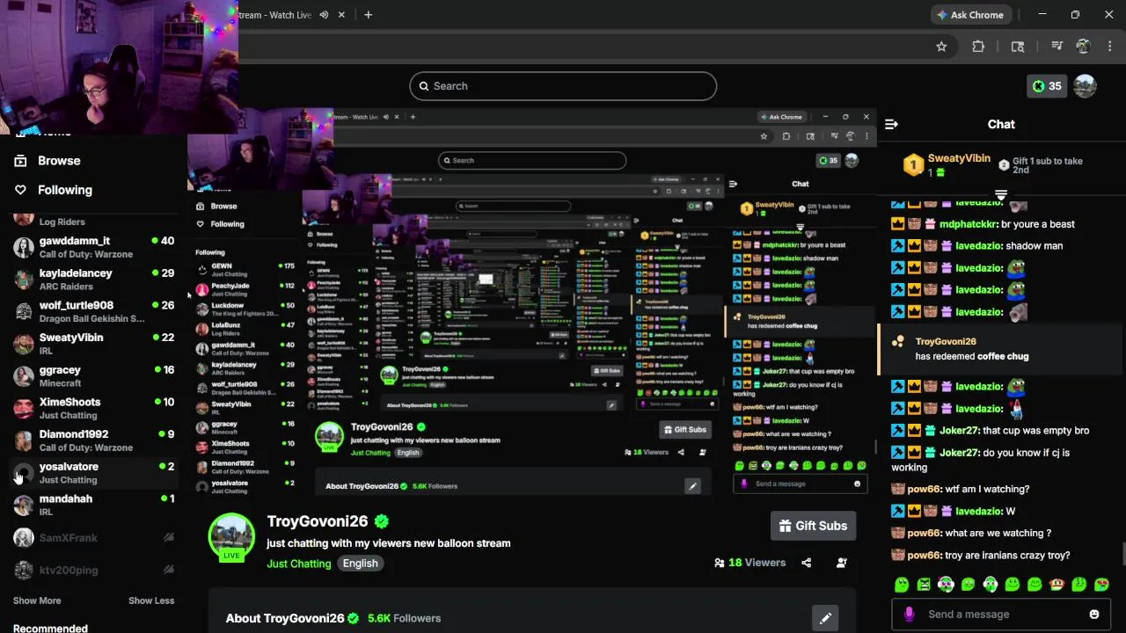This screenshot has width=1126, height=633.
Task: Click the purple microphone icon in chat
Action: click(909, 615)
